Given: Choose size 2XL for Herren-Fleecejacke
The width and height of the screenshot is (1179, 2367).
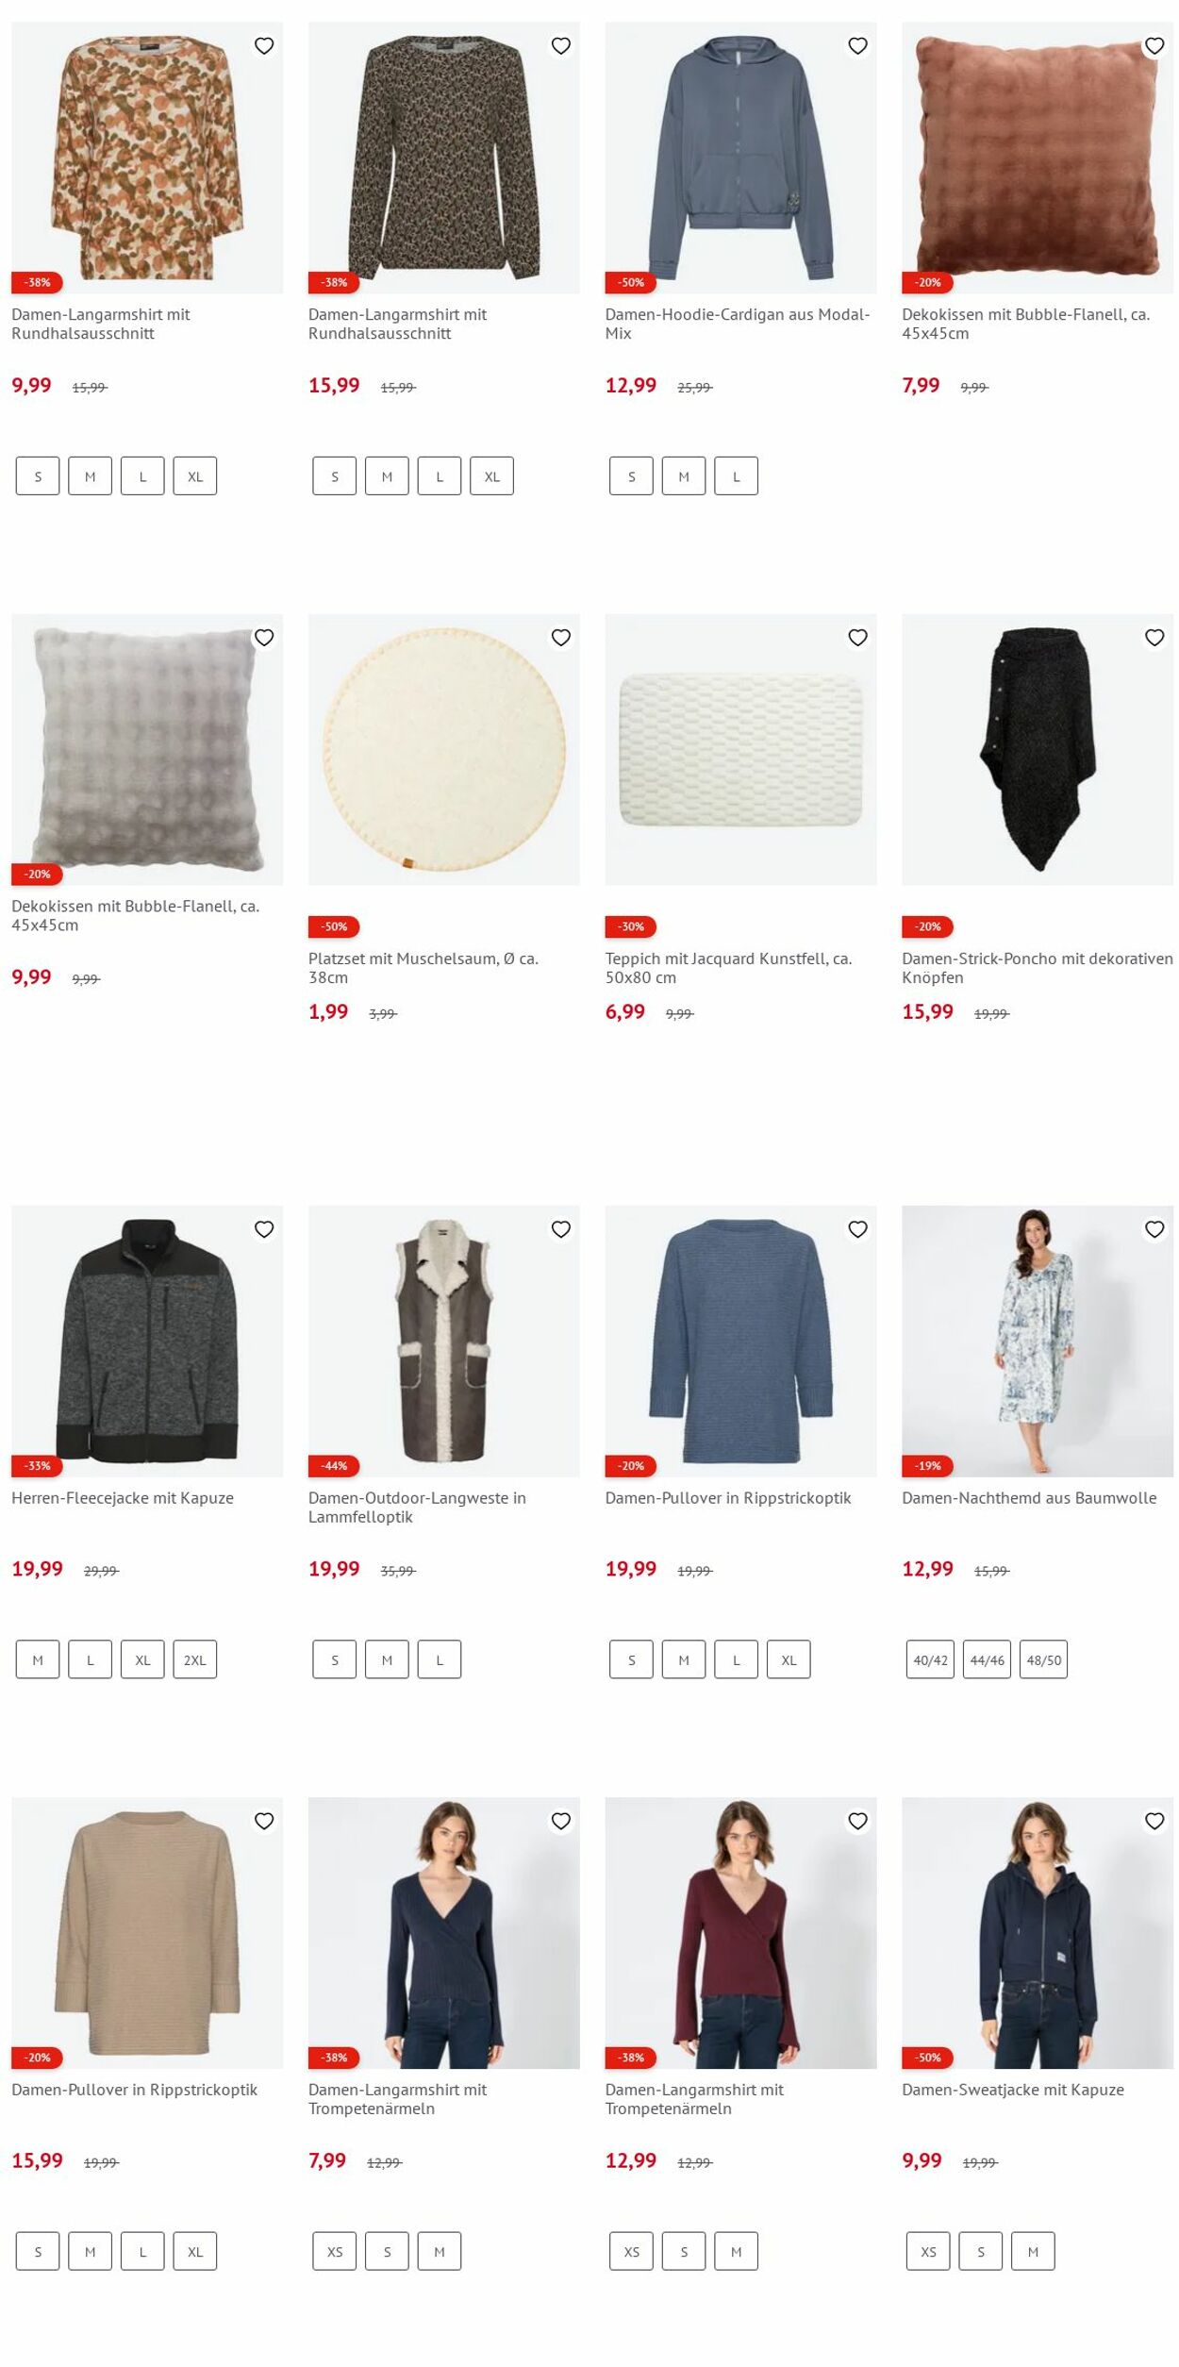Looking at the screenshot, I should tap(195, 1659).
